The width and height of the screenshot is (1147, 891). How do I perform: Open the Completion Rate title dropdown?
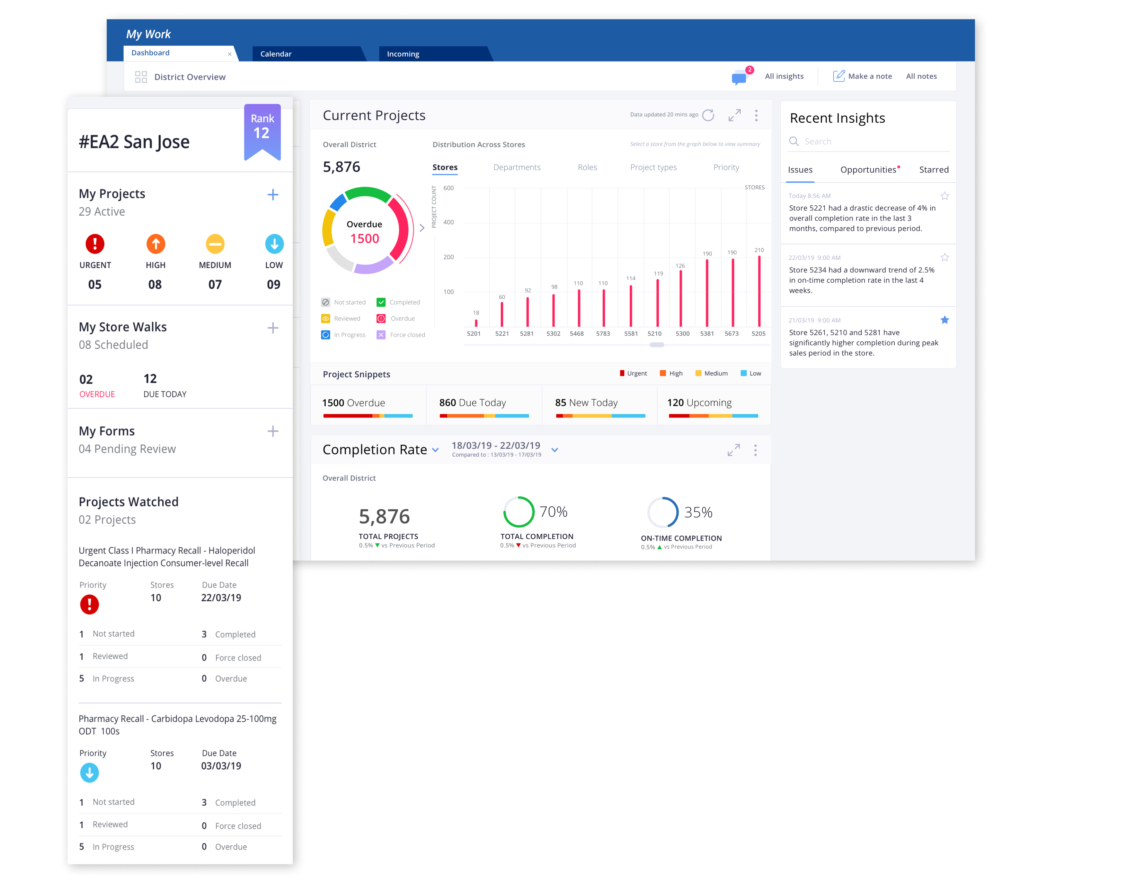[435, 450]
